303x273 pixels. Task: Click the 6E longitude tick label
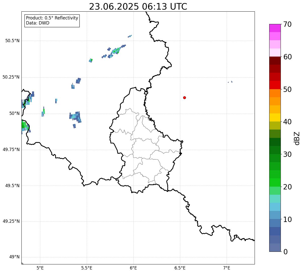[133, 268]
